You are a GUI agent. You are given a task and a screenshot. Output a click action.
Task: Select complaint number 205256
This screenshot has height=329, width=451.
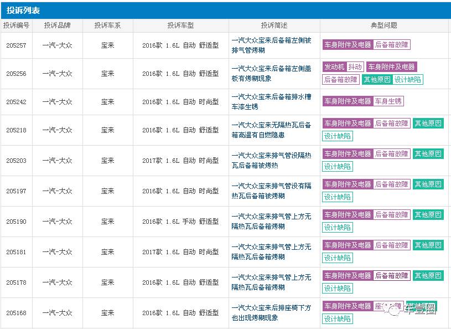16,74
